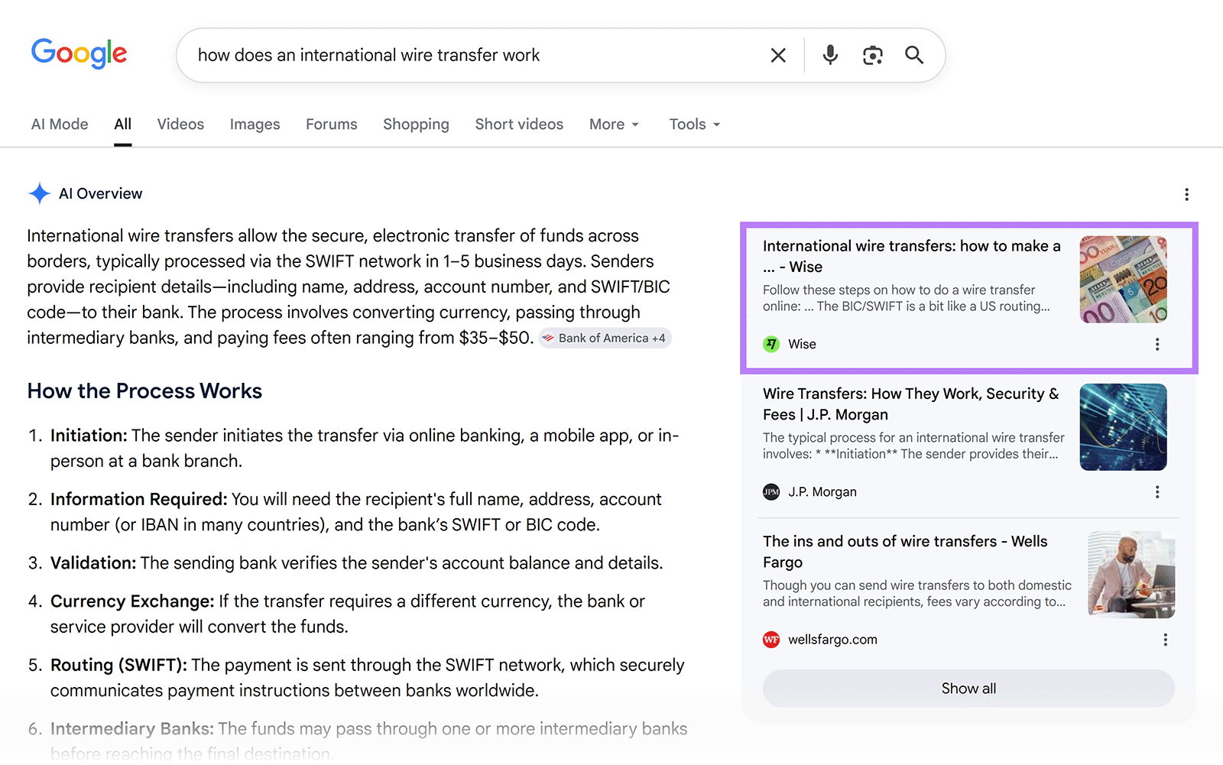
Task: Click the J.P. Morgan source name
Action: [x=822, y=492]
